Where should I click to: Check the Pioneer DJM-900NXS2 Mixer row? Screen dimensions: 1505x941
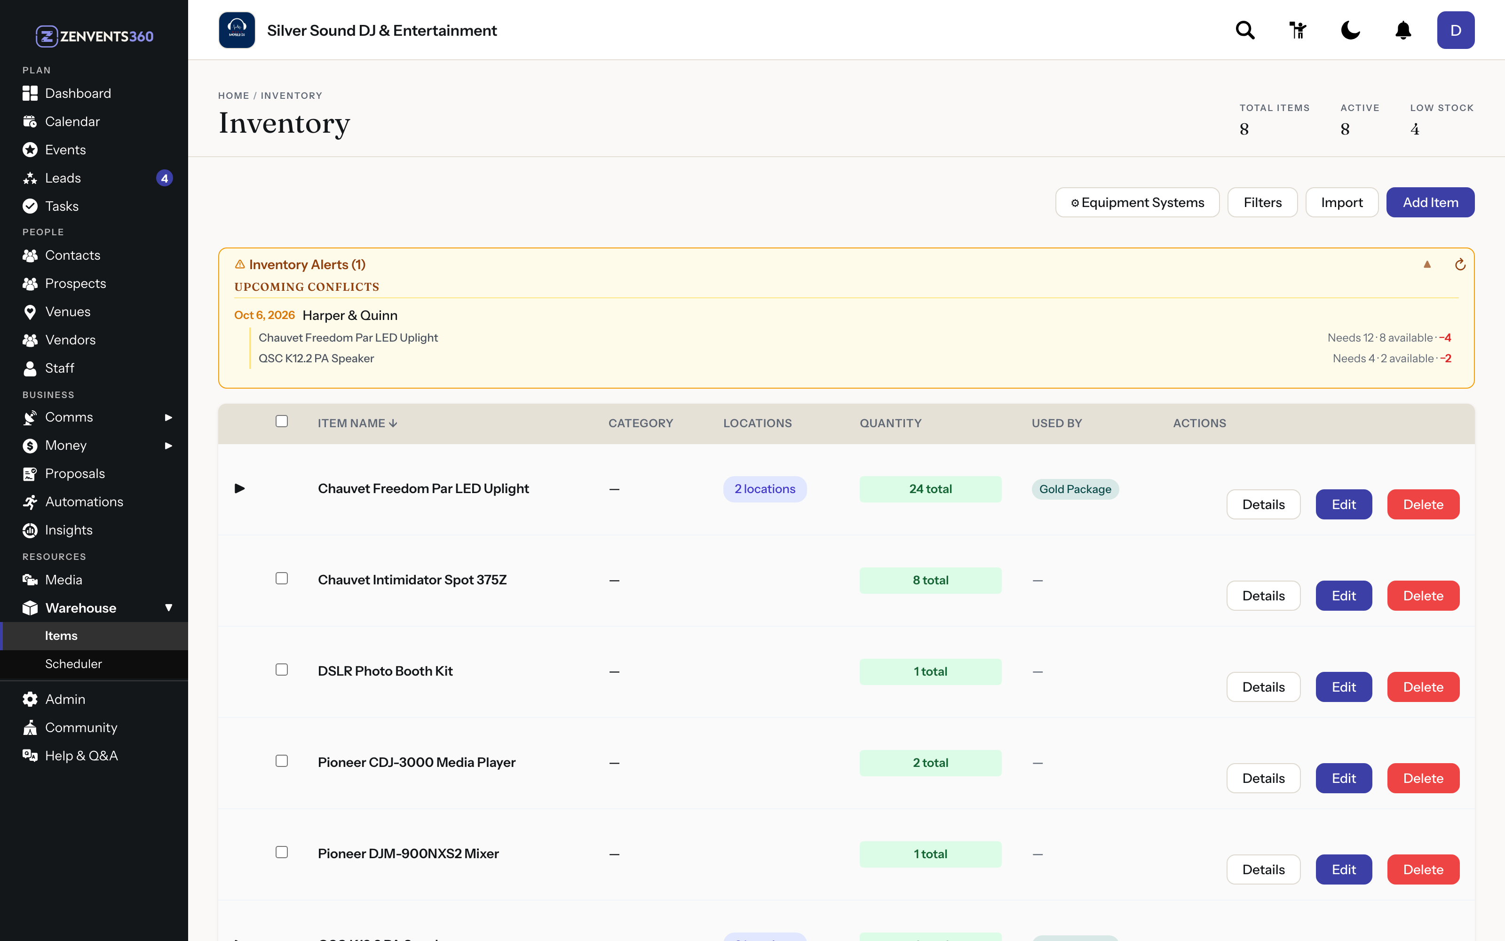pyautogui.click(x=282, y=852)
